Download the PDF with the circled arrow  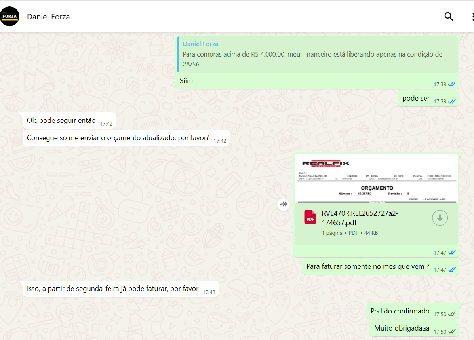(x=440, y=218)
